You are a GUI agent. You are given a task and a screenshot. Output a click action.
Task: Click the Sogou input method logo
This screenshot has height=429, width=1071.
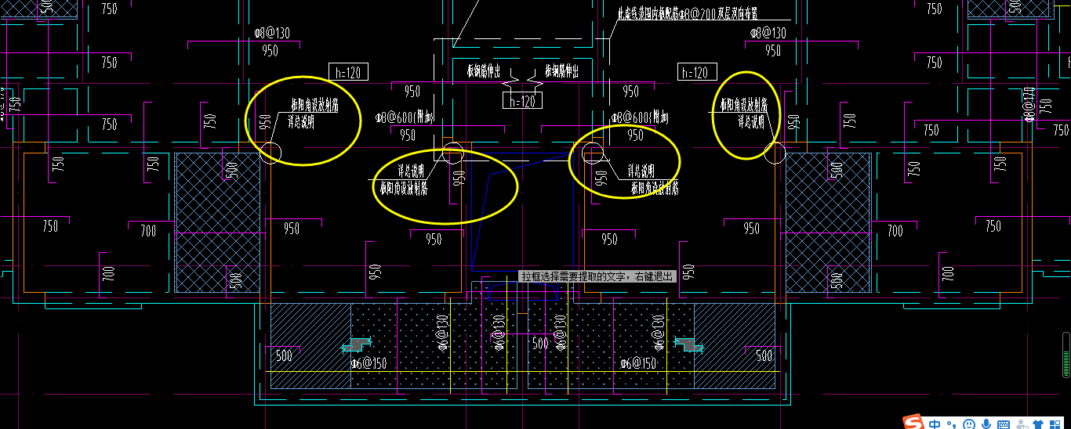pyautogui.click(x=913, y=424)
